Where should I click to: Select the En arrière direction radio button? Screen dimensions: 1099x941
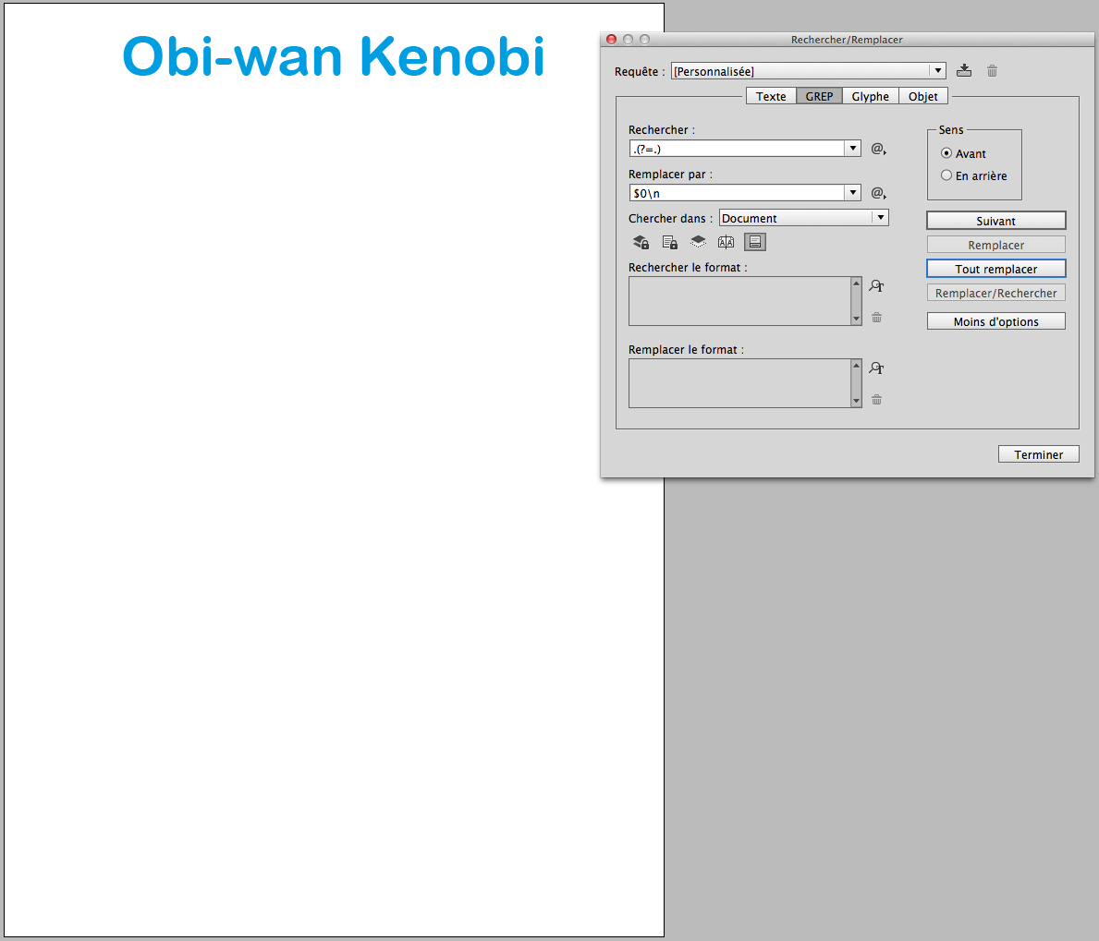pyautogui.click(x=946, y=175)
